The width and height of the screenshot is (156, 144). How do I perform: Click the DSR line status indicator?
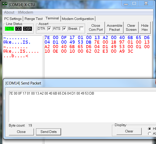point(27,29)
